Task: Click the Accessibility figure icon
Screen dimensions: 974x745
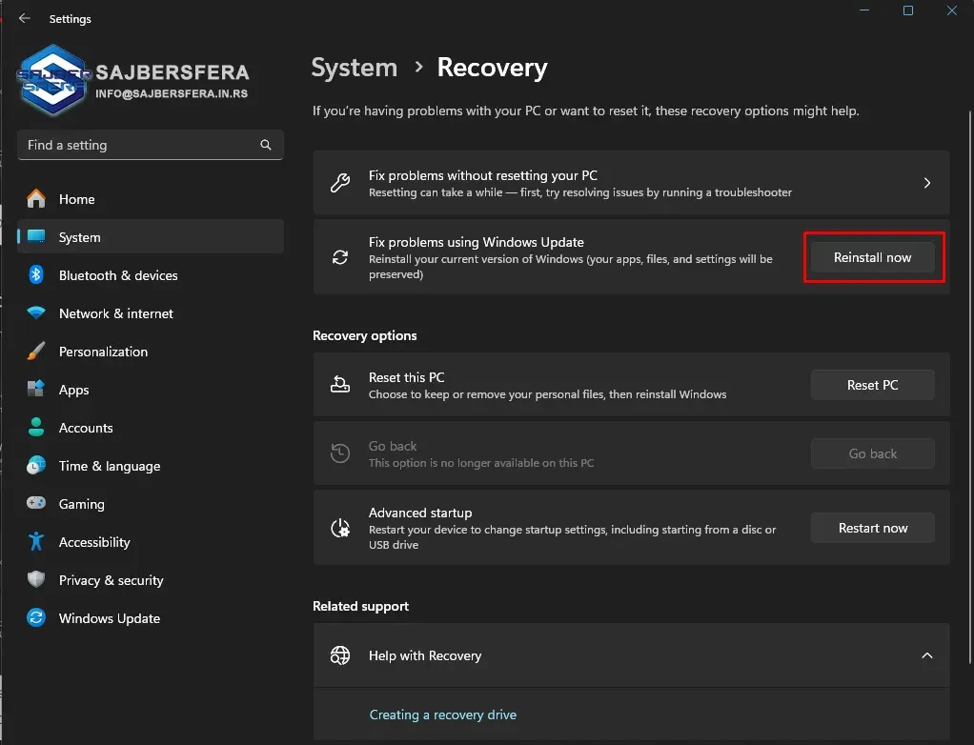Action: [36, 542]
